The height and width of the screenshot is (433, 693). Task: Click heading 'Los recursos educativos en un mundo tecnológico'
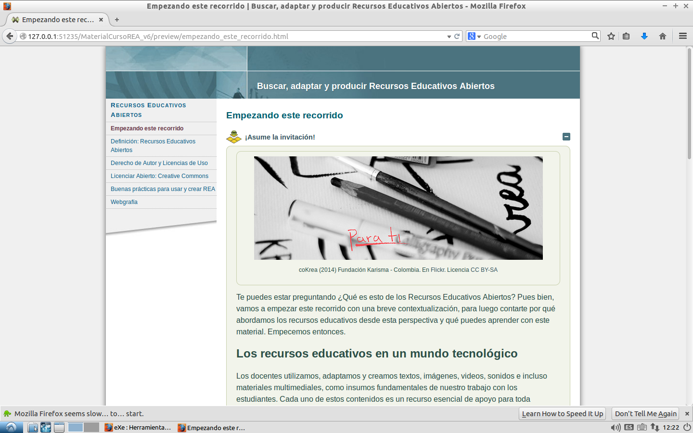coord(377,354)
